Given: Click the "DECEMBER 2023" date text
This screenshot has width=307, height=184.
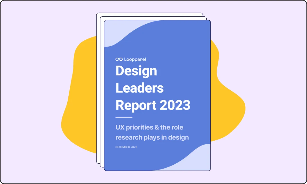Looking at the screenshot, I should coord(126,147).
